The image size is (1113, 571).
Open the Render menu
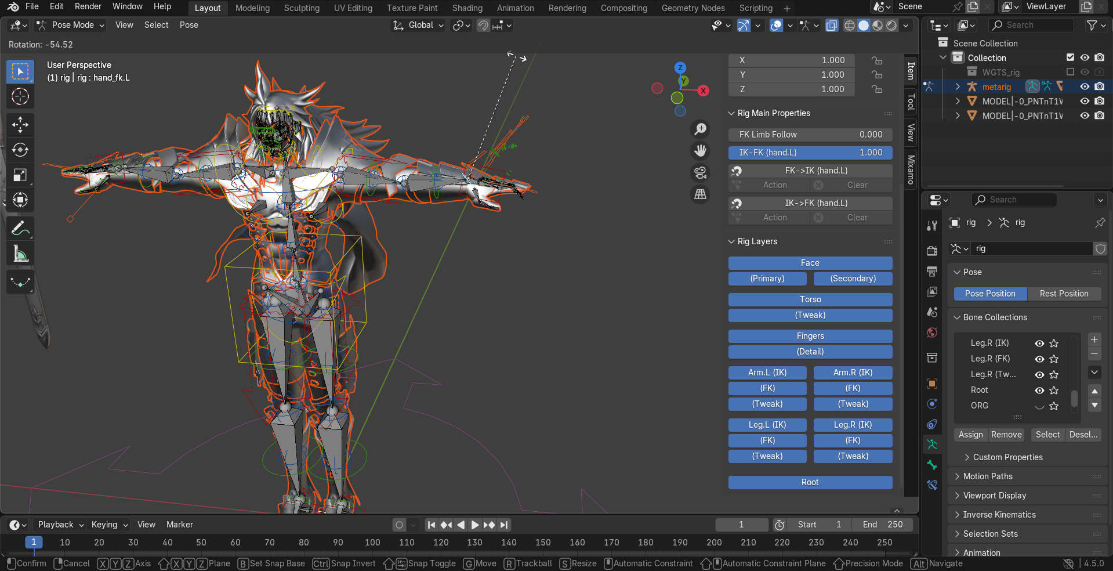tap(88, 6)
